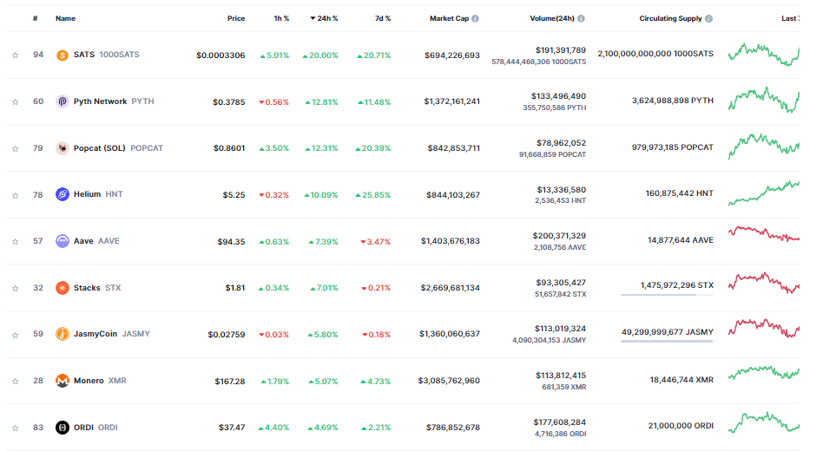Add SATS to watchlist with star
The image size is (823, 451).
click(x=16, y=55)
